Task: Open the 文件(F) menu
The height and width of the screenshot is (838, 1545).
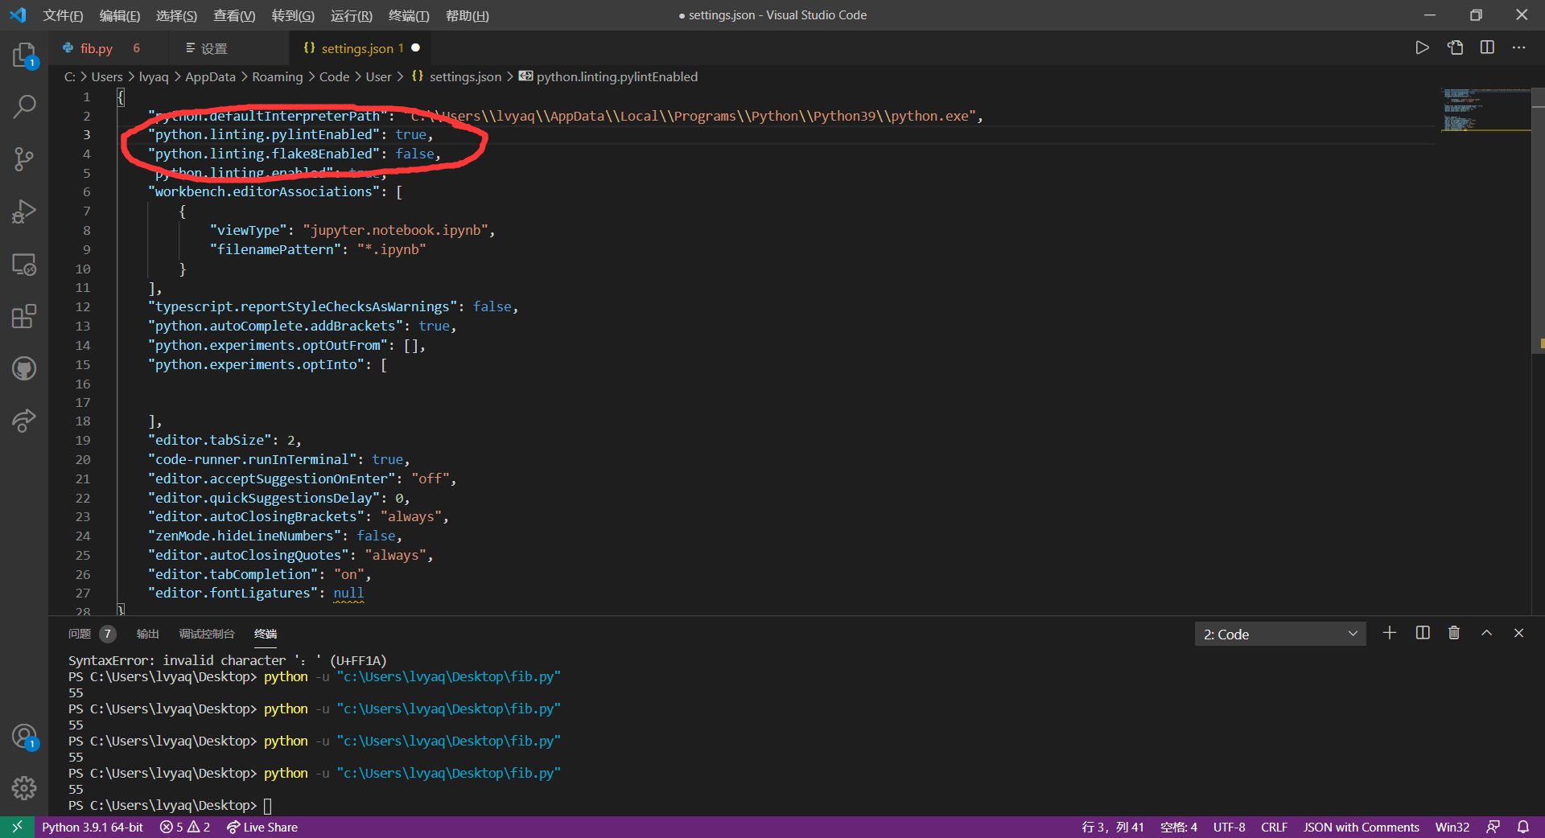Action: coord(63,15)
